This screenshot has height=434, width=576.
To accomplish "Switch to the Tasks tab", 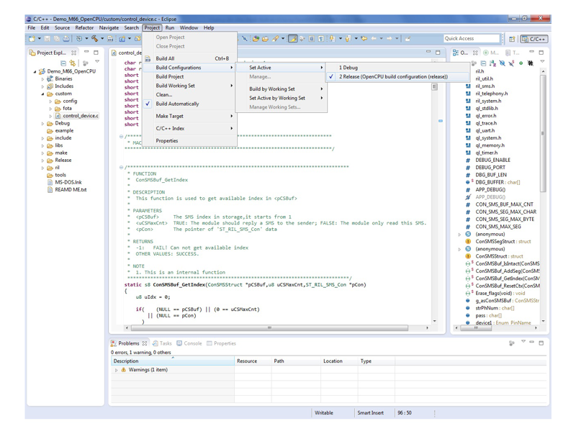I will (x=162, y=343).
